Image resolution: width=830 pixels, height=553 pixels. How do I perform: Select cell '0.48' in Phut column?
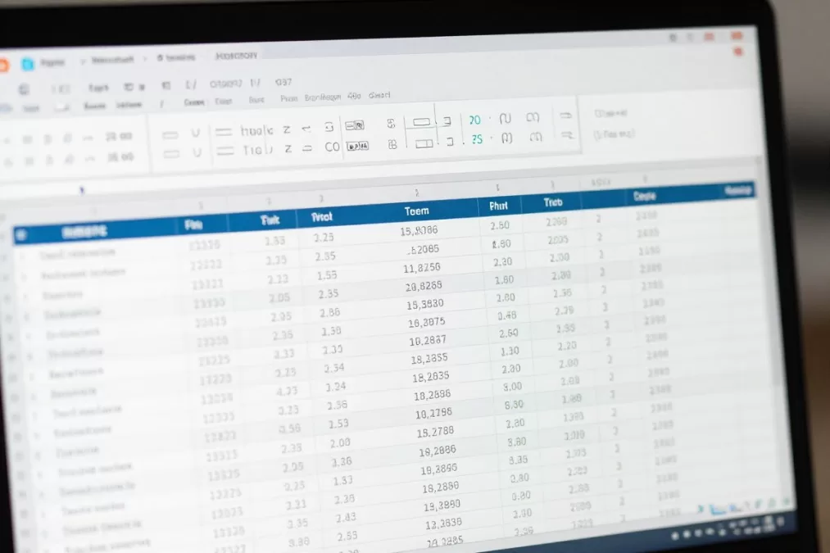click(506, 315)
